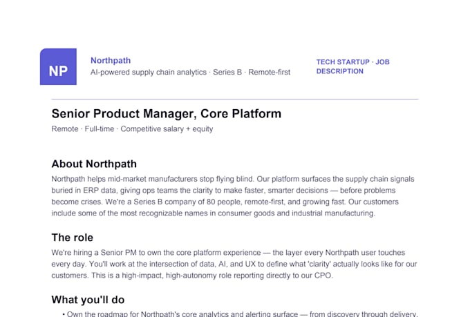This screenshot has height=317, width=470.
Task: Click the What you'll do heading
Action: pos(88,300)
